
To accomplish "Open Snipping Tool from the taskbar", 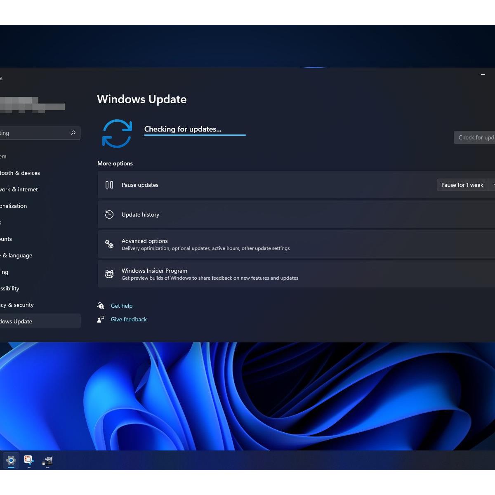I will click(x=29, y=460).
